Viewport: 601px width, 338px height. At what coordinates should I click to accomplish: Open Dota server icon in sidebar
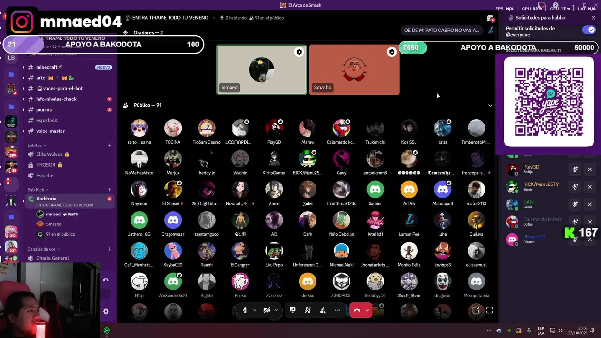(x=11, y=90)
